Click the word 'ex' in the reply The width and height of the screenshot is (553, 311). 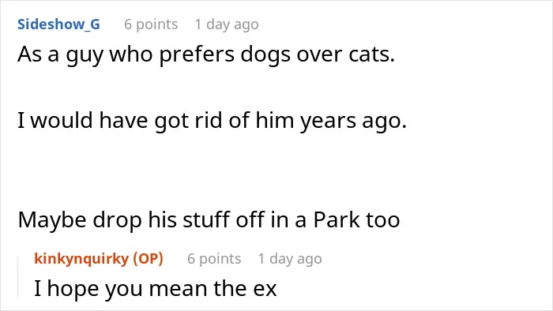pyautogui.click(x=265, y=290)
